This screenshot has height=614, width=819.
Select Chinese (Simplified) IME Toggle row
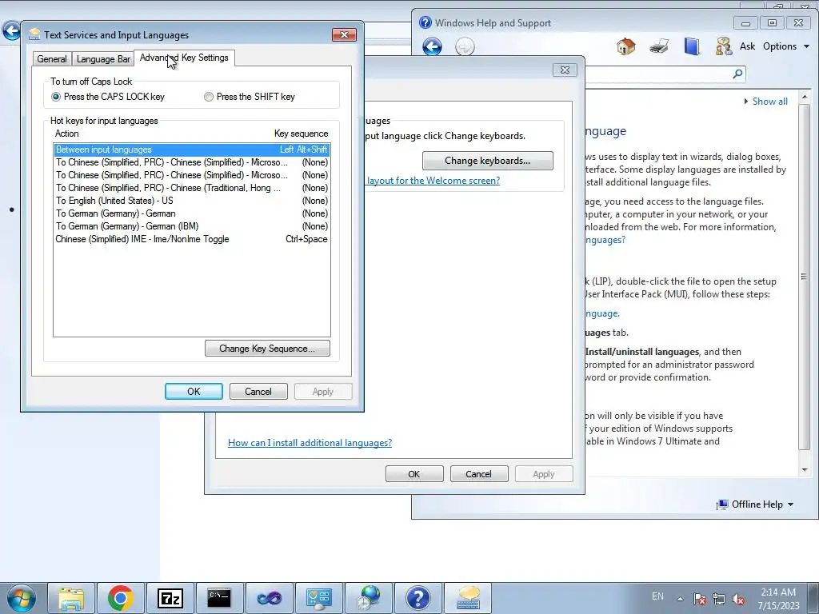(x=192, y=239)
